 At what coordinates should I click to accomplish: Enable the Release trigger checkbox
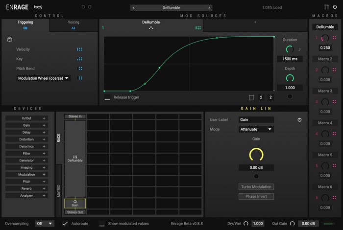point(107,98)
